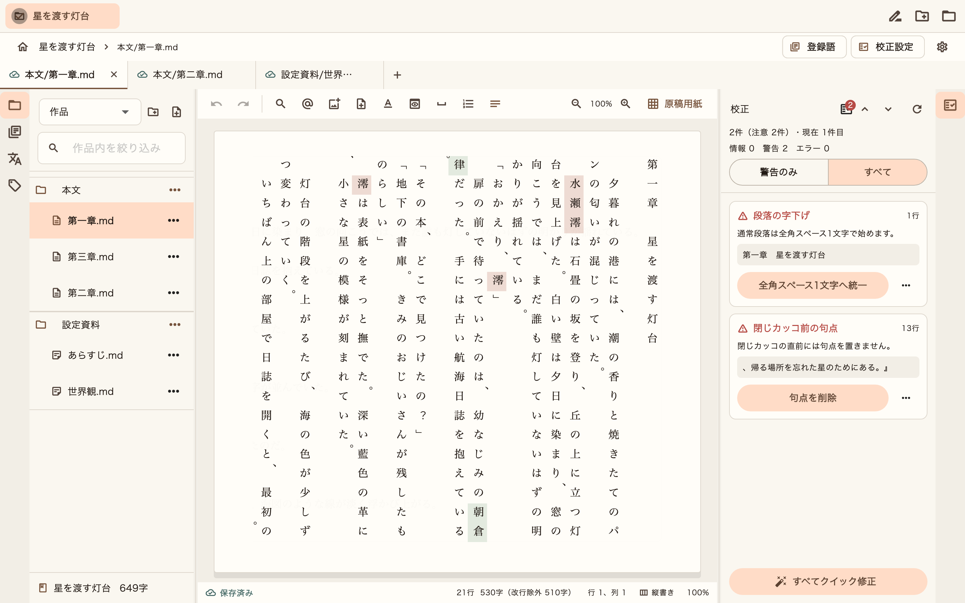Click the @ mention toolbar icon
This screenshot has width=965, height=603.
(x=308, y=104)
